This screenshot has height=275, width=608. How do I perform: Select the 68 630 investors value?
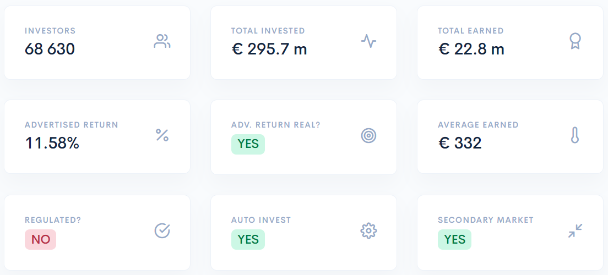point(50,49)
